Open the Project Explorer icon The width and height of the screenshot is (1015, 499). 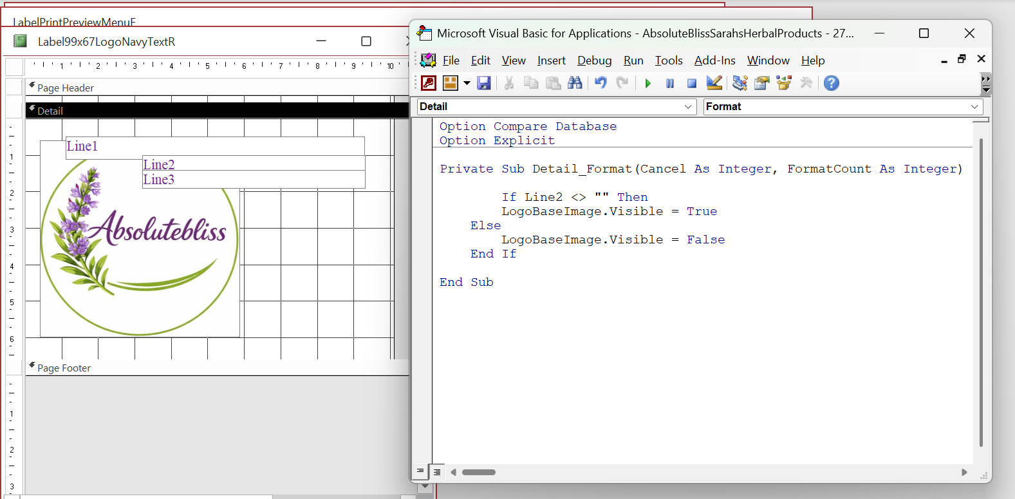(x=740, y=83)
